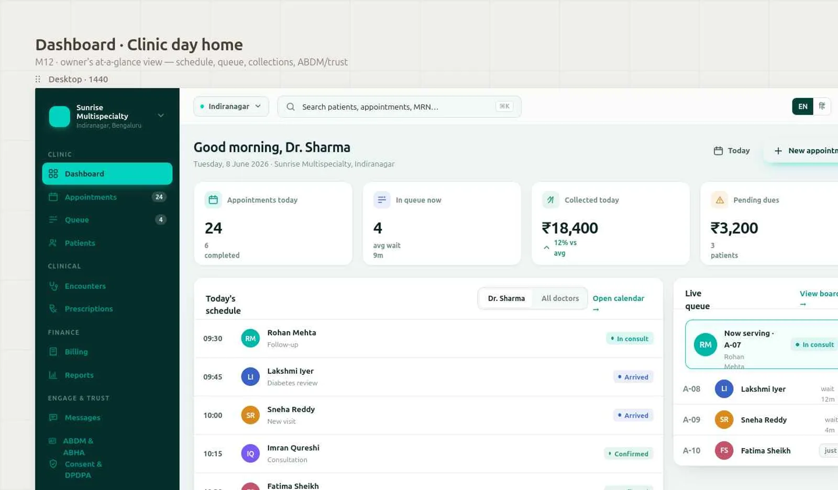
Task: Open Consent & DPDPA page
Action: pyautogui.click(x=107, y=470)
